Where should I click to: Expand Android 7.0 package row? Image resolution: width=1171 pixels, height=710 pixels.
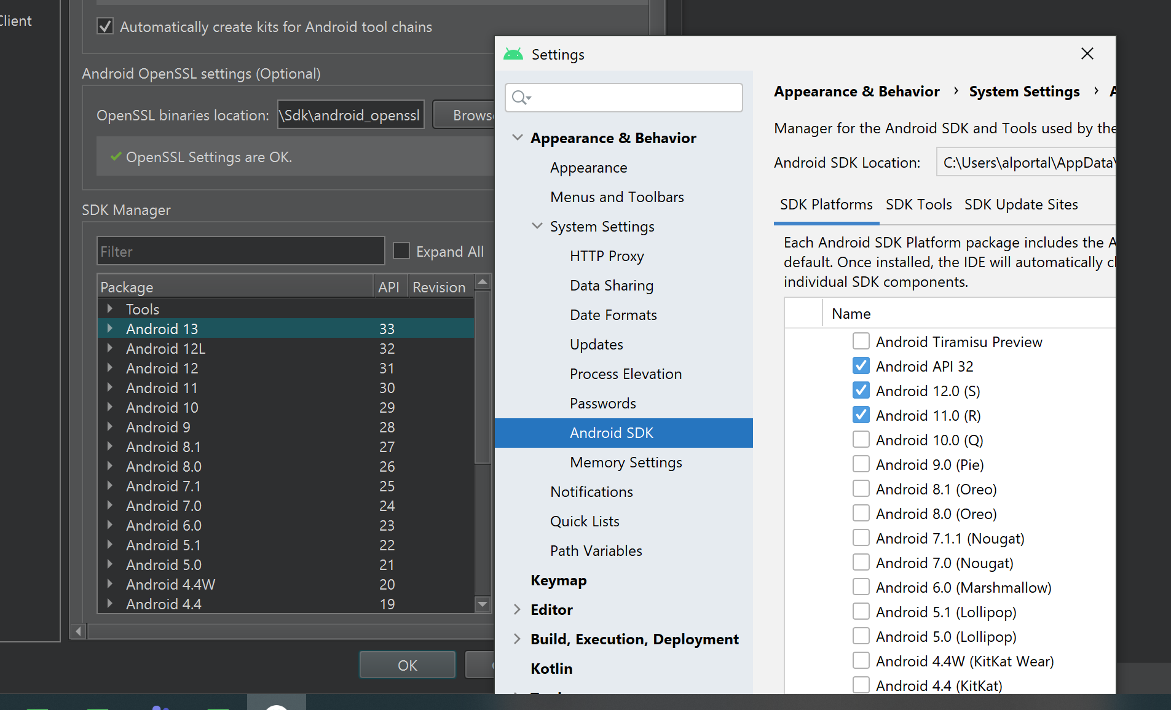click(x=110, y=505)
